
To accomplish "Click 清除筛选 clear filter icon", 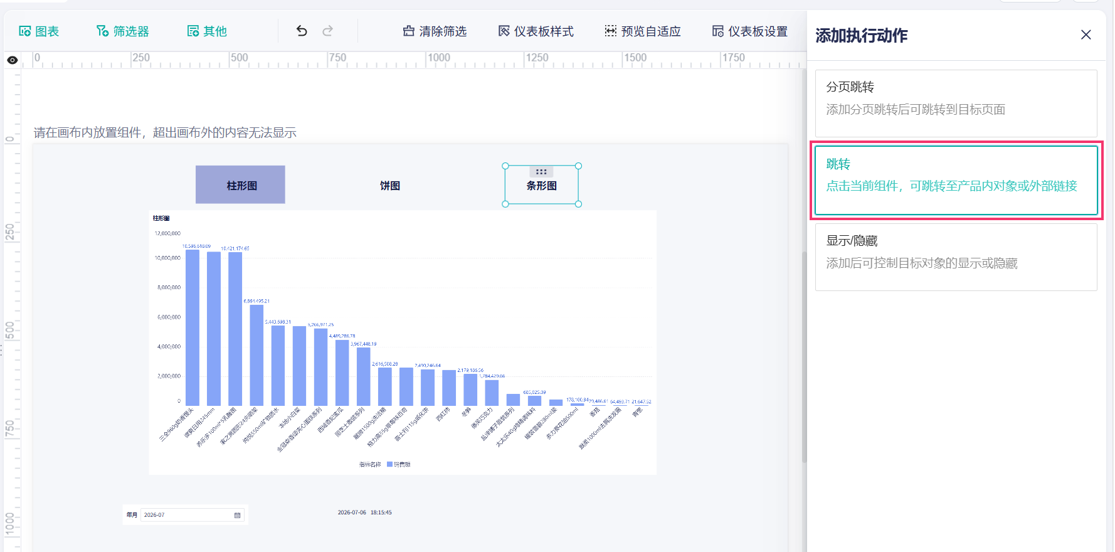I will pyautogui.click(x=435, y=31).
